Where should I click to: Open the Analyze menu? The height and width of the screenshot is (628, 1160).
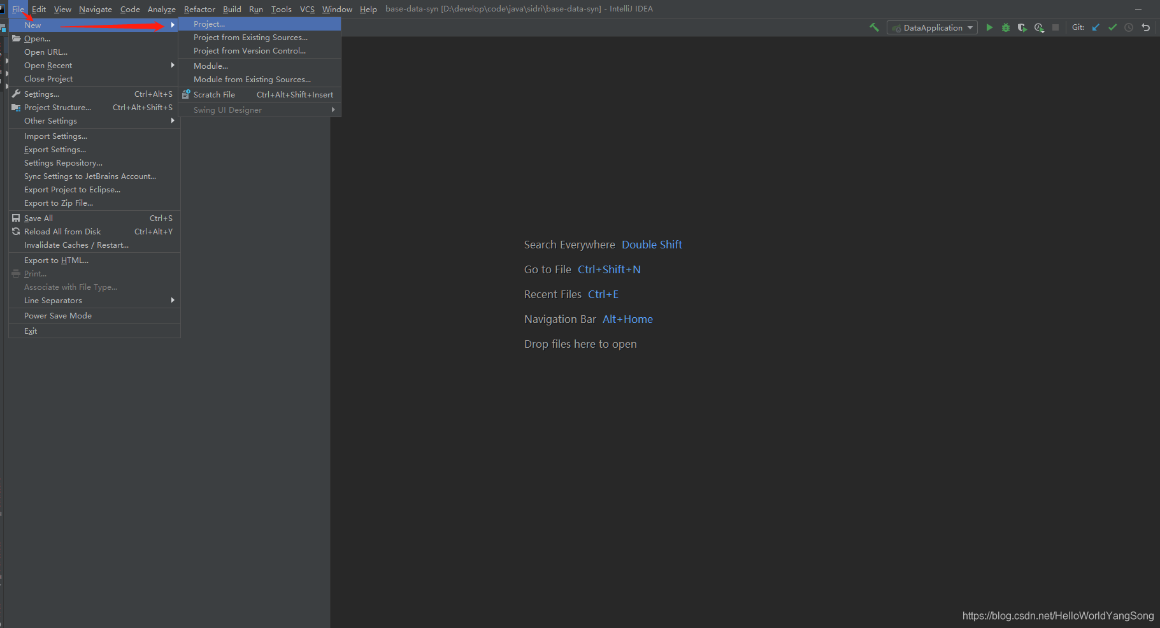162,9
